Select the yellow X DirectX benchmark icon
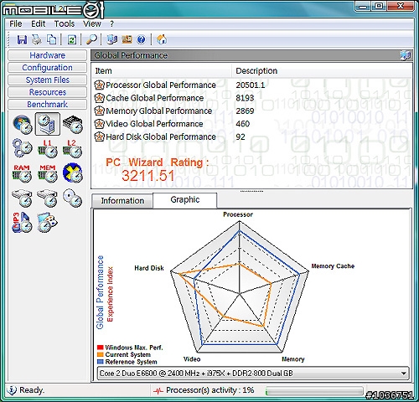The image size is (419, 402). [x=73, y=173]
